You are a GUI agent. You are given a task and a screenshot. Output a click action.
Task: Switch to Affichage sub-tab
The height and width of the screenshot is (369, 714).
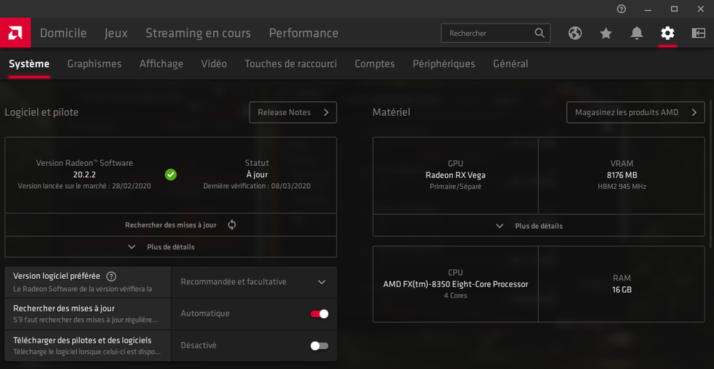161,64
